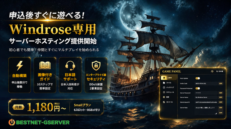Image resolution: width=231 pixels, height=129 pixels.
Task: Toggle the Auto Update switch
Action: click(197, 78)
